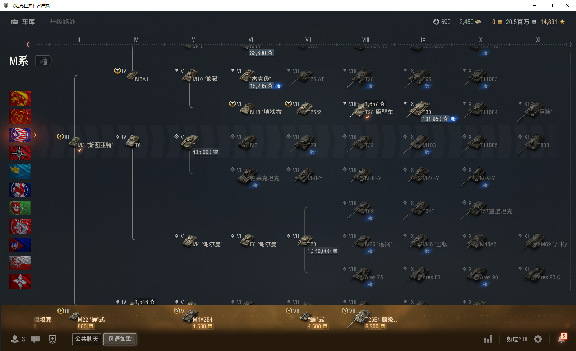This screenshot has width=576, height=351.
Task: Select the blue flag with red-white circle
Action: tap(20, 190)
